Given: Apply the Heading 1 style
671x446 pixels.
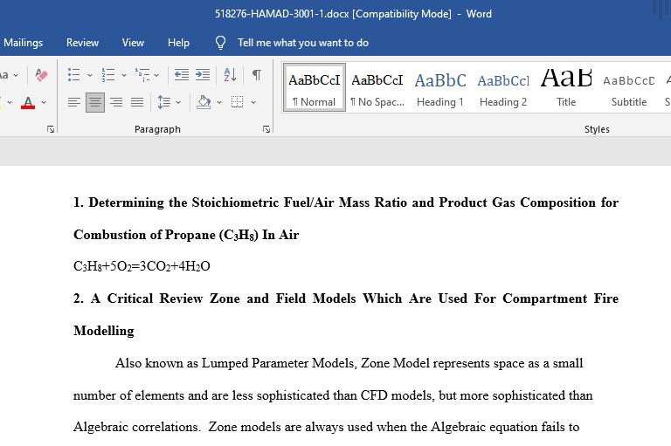Looking at the screenshot, I should tap(440, 88).
